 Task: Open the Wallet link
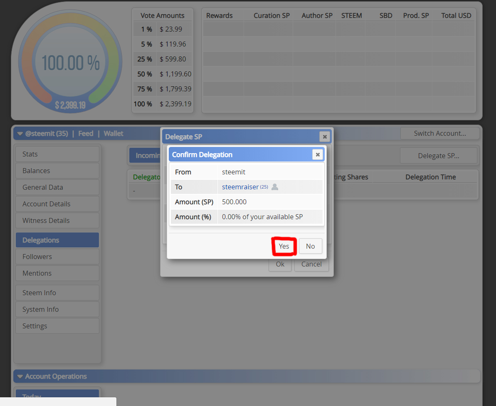click(113, 134)
